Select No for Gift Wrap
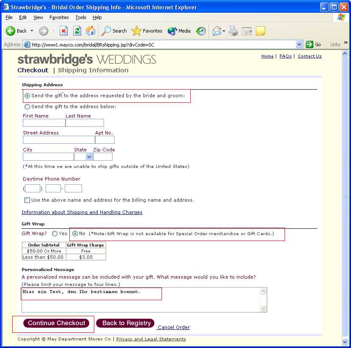351x348 pixels. (x=75, y=234)
